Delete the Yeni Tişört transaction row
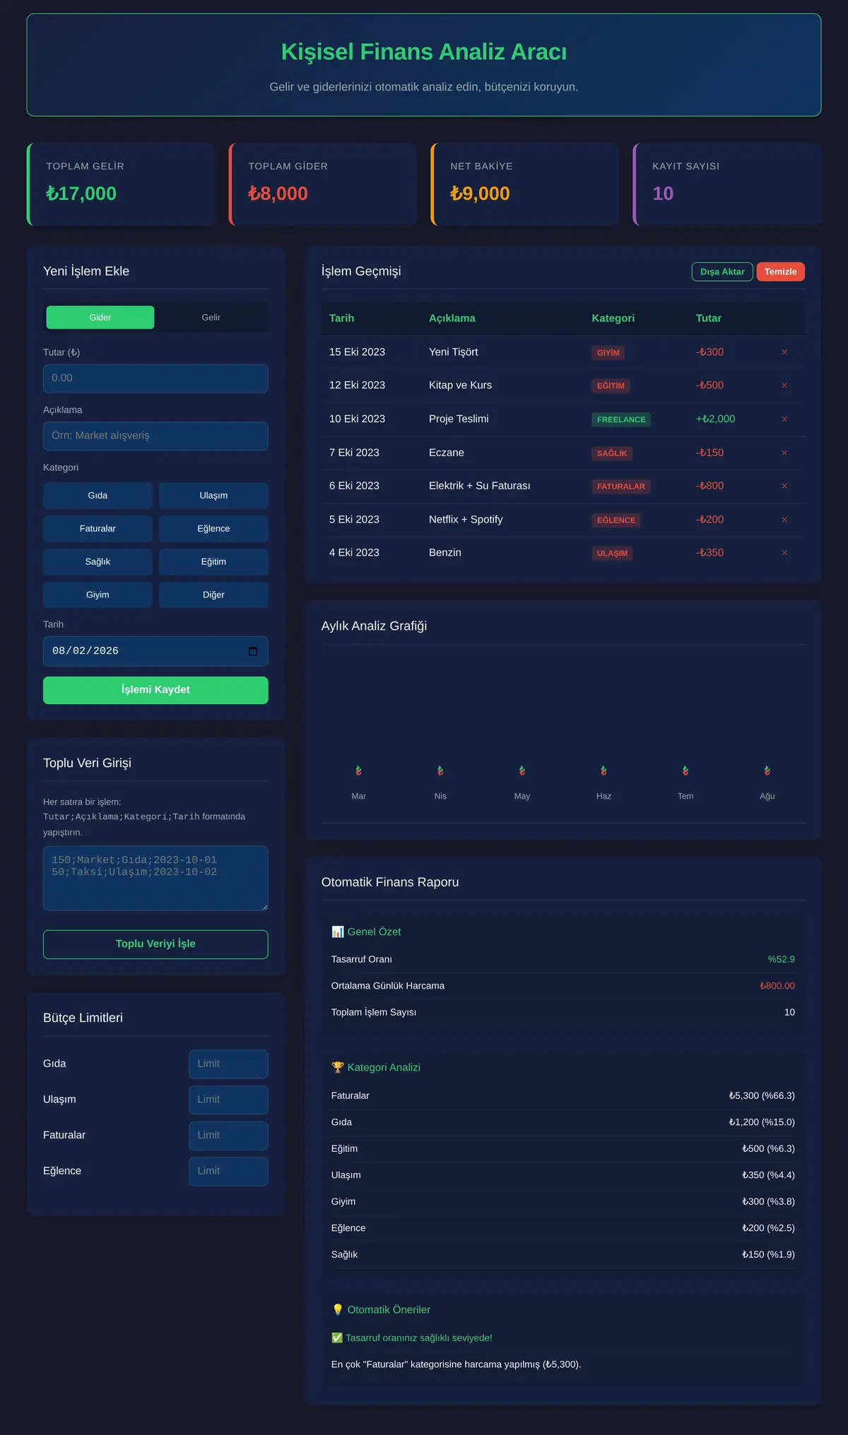This screenshot has height=1435, width=848. click(784, 352)
